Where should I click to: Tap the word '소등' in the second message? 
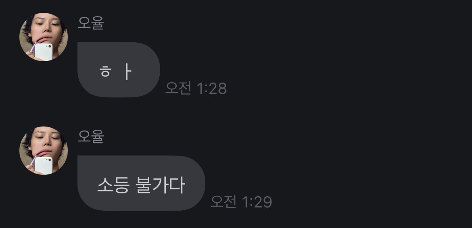(x=113, y=185)
